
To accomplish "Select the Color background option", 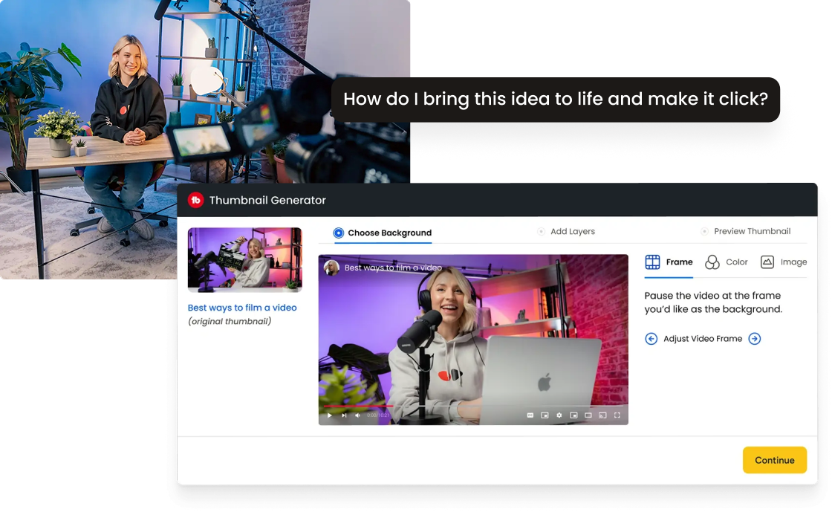I will 726,262.
